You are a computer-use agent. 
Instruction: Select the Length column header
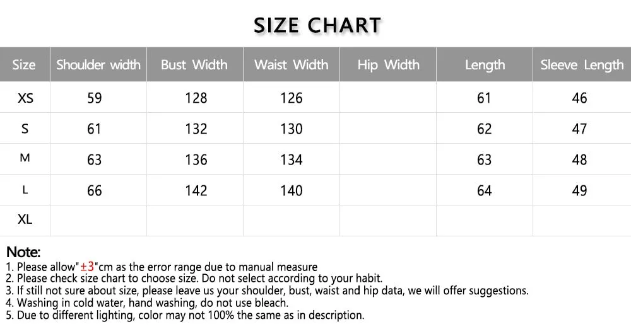coord(485,65)
